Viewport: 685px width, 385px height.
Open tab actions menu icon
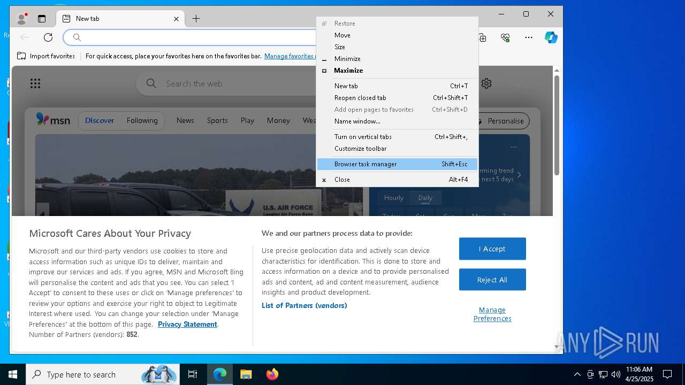[x=42, y=19]
